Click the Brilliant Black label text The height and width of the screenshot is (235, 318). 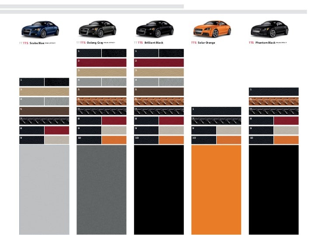coord(154,43)
